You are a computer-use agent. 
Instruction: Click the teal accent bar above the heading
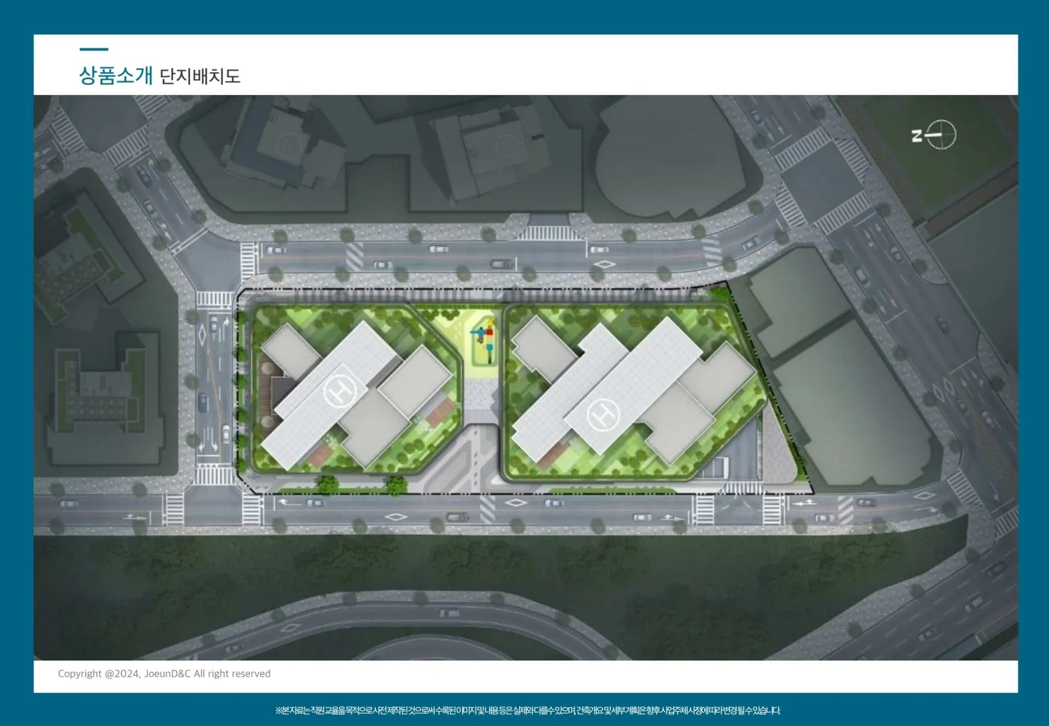94,49
